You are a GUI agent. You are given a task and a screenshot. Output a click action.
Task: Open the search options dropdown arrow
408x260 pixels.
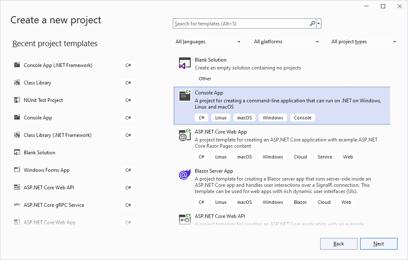[318, 23]
